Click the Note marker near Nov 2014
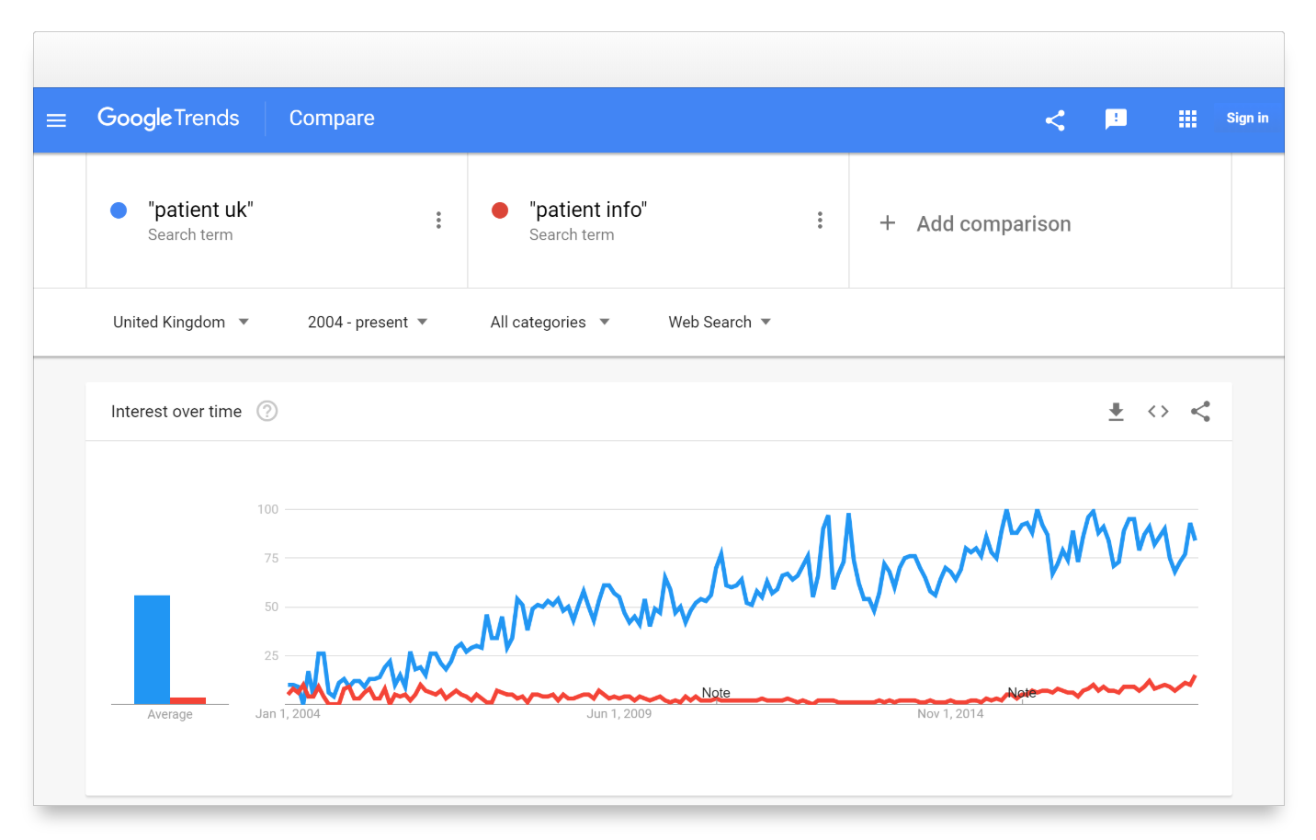 point(1022,693)
